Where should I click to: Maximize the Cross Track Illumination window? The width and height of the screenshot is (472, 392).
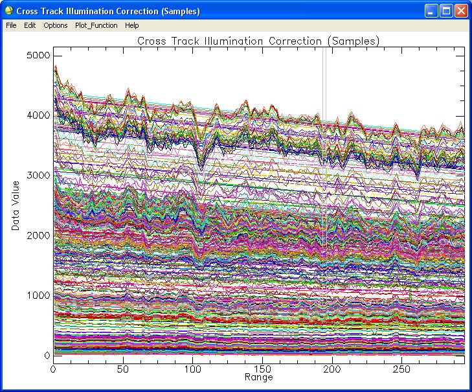tap(446, 11)
